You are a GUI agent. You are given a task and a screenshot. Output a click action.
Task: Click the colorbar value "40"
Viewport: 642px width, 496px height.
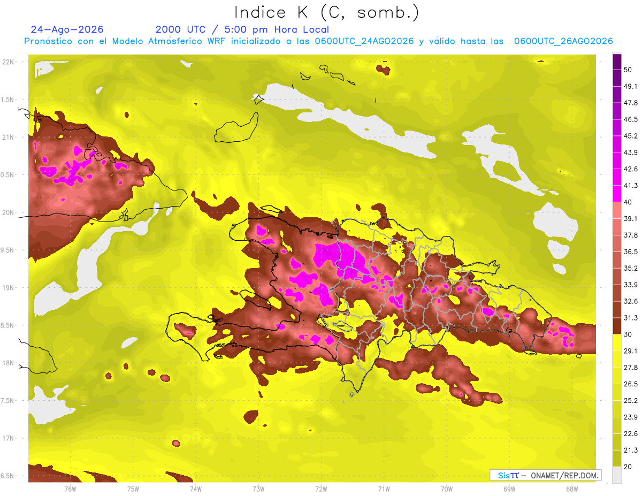pos(628,202)
